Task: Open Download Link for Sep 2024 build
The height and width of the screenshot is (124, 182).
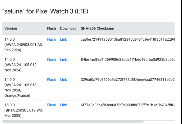Action: tap(63, 39)
